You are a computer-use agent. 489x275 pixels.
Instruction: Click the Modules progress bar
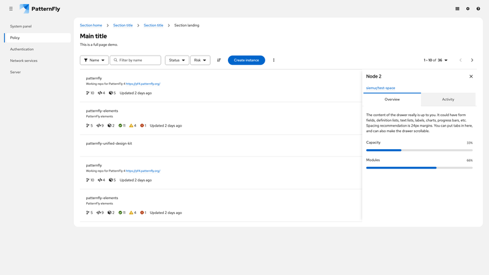(x=419, y=167)
